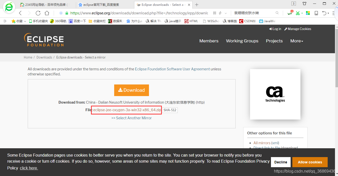This screenshot has height=176, width=338.
Task: Open the 360导航 bookmark
Action: (x=58, y=21)
